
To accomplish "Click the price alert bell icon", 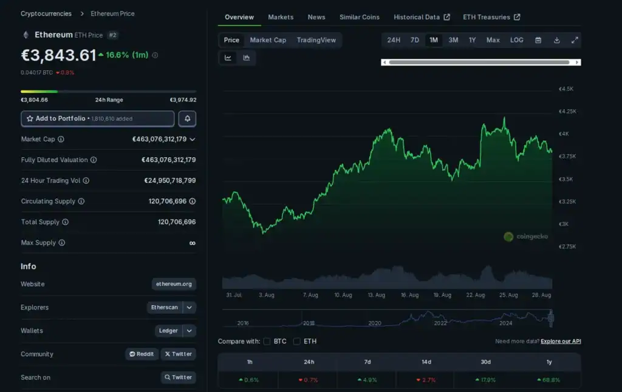I will (187, 118).
